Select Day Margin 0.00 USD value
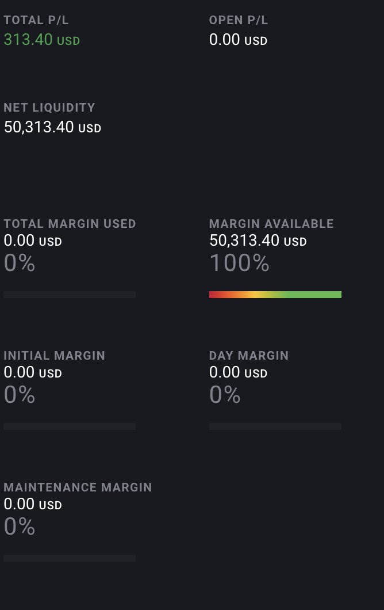The image size is (384, 610). 238,372
